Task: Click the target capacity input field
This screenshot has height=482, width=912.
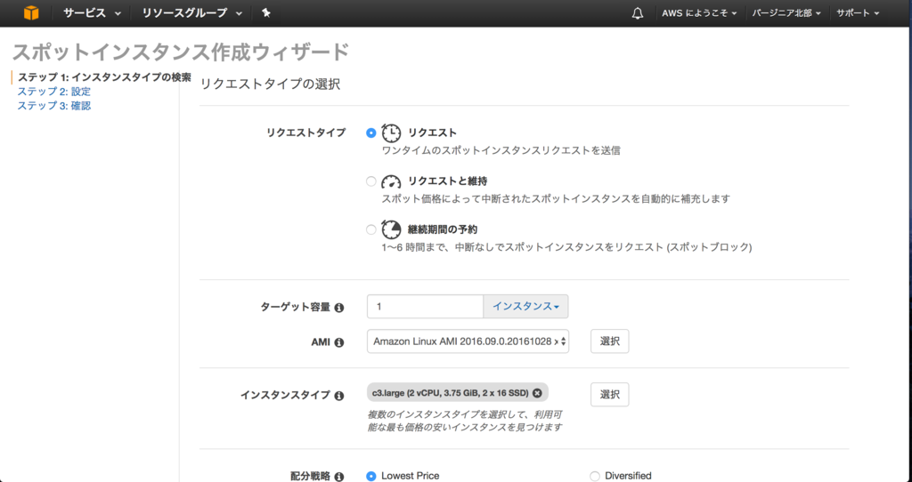Action: click(425, 307)
